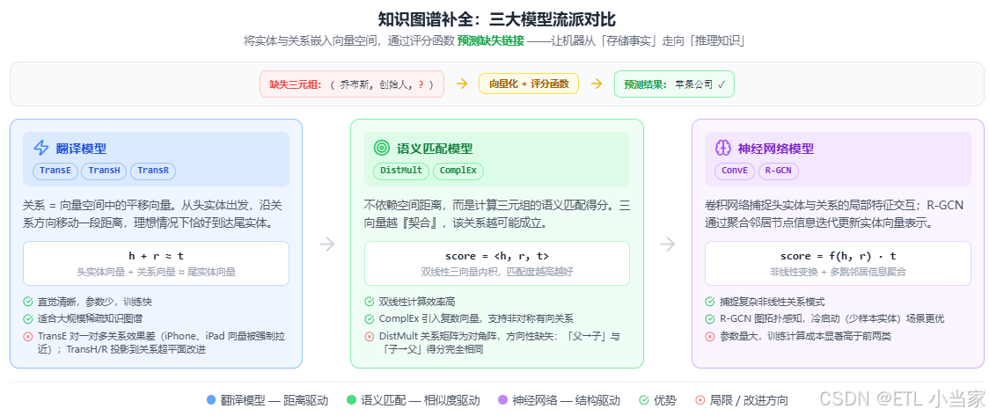Image resolution: width=989 pixels, height=416 pixels.
Task: Click the red X icon before DistMult 关系矩阵
Action: point(369,337)
